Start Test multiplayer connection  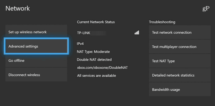180,47
